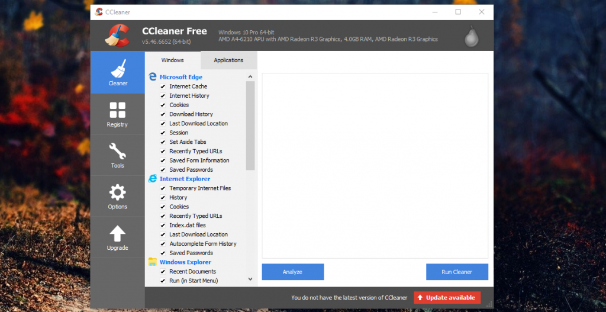Toggle the Recent Documents checkbox
606x312 pixels.
pyautogui.click(x=163, y=271)
